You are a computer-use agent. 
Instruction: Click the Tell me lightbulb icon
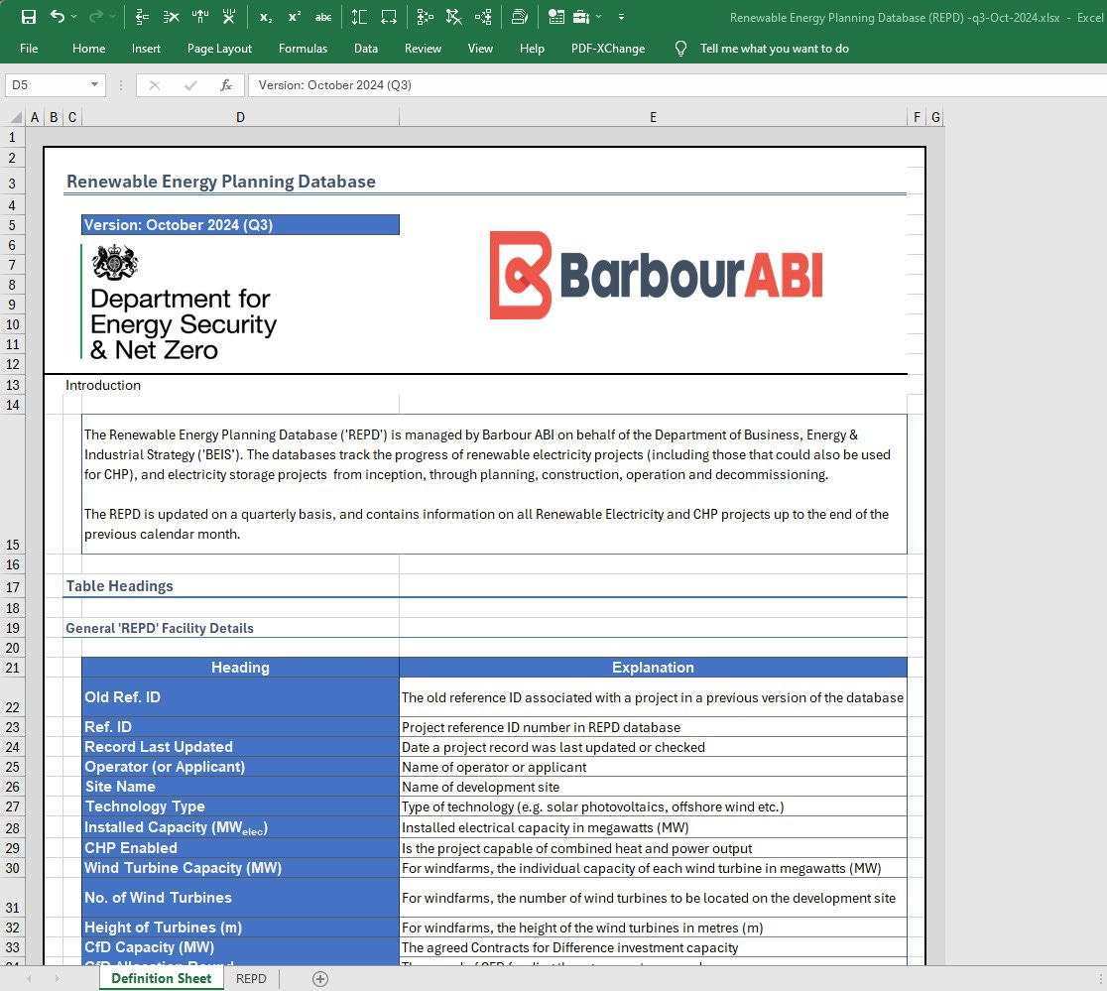pyautogui.click(x=680, y=49)
